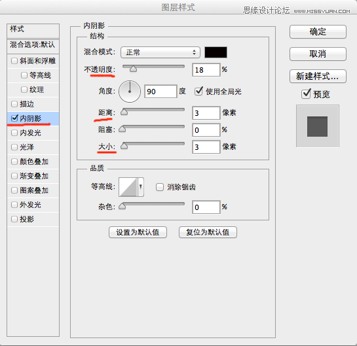
Task: Click the 新建样式... button
Action: (x=318, y=76)
